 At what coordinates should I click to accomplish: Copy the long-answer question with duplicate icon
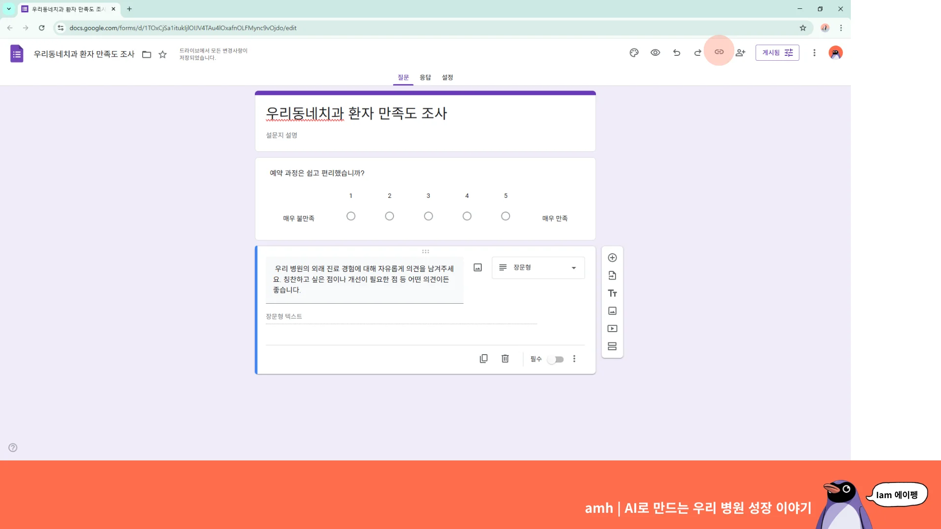click(484, 359)
